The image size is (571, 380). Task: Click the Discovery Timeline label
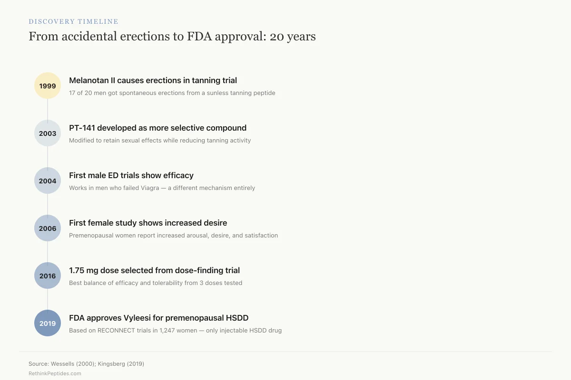(73, 21)
